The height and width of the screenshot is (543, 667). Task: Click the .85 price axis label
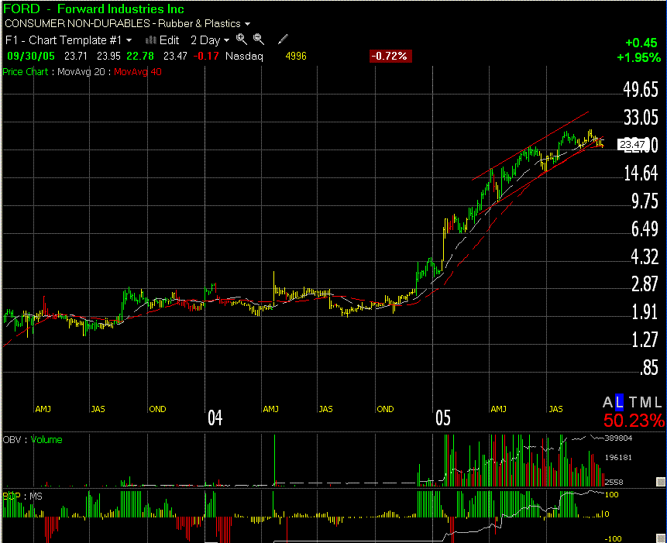click(649, 368)
